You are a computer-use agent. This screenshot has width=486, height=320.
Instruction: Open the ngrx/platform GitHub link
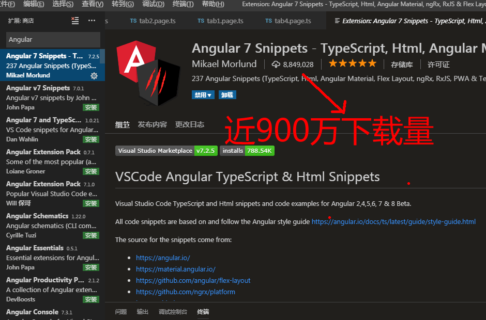185,292
